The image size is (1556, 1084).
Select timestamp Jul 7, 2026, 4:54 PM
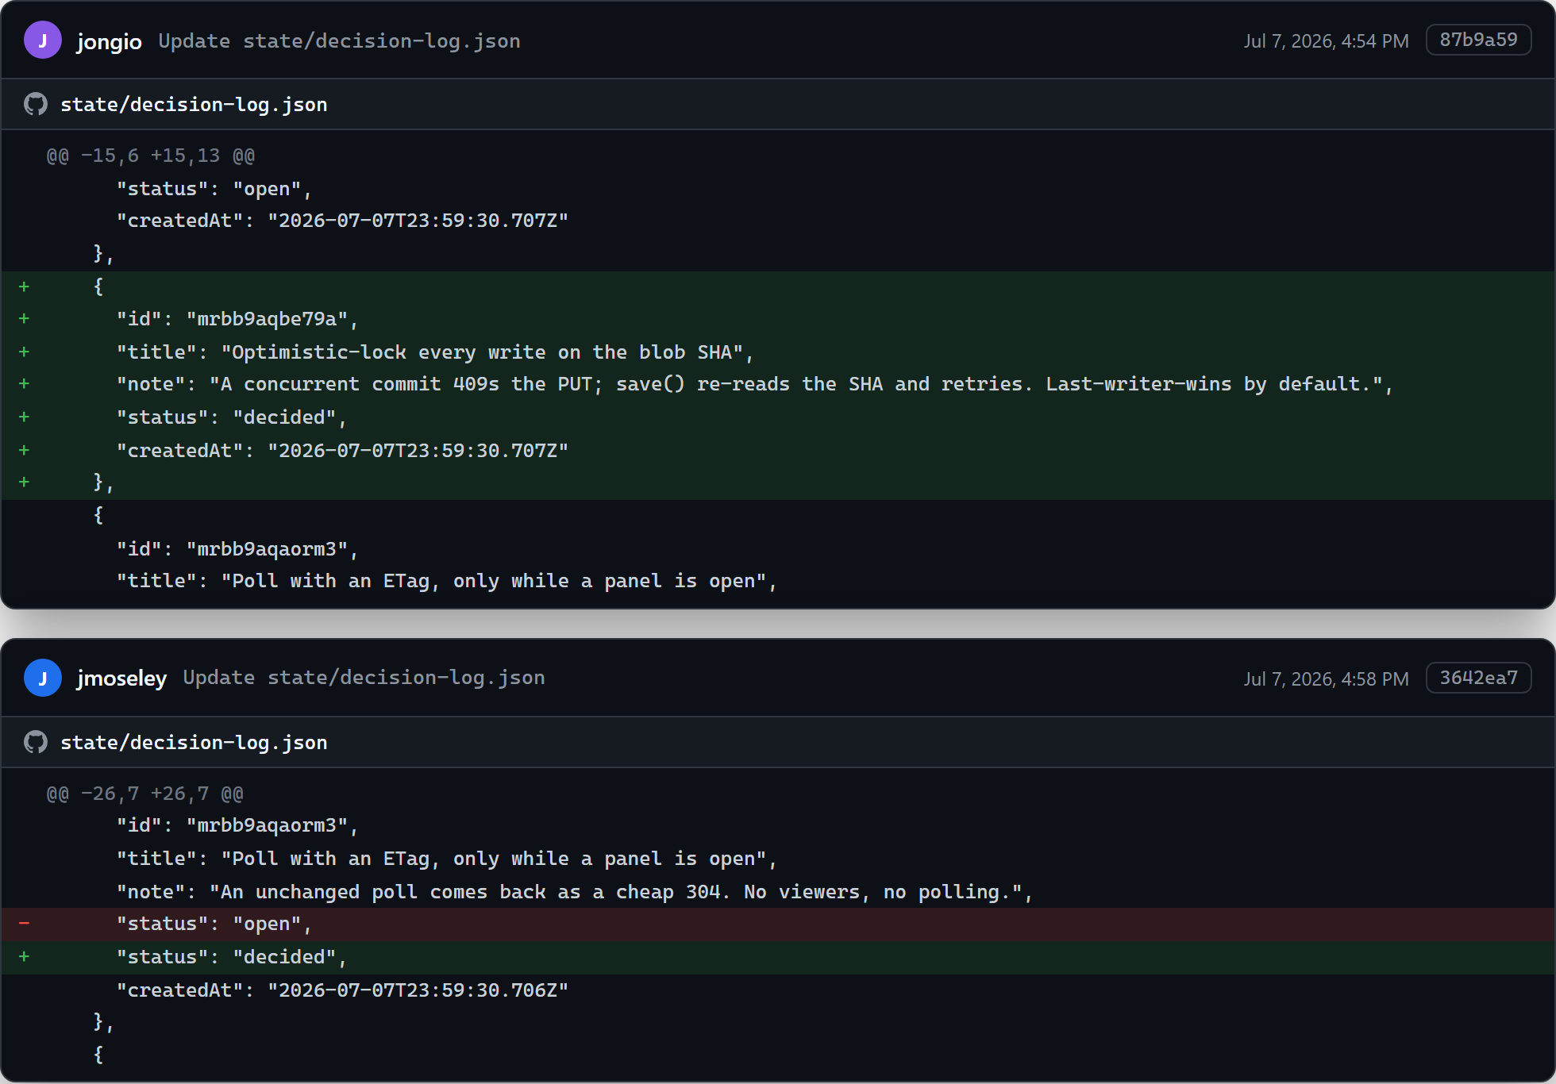[x=1326, y=41]
